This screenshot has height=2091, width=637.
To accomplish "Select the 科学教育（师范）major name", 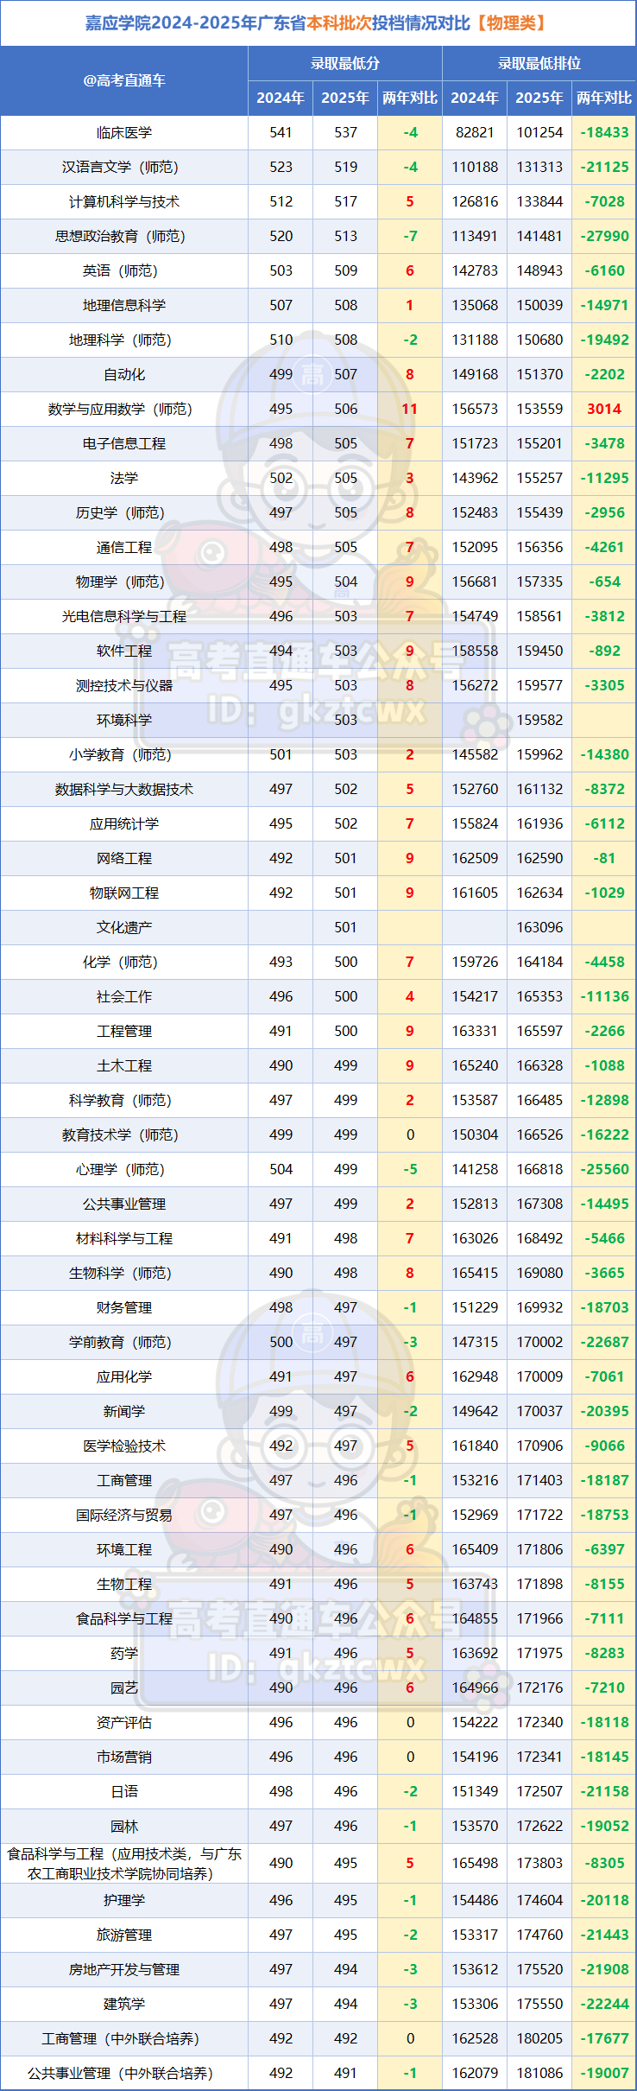I will (124, 1100).
